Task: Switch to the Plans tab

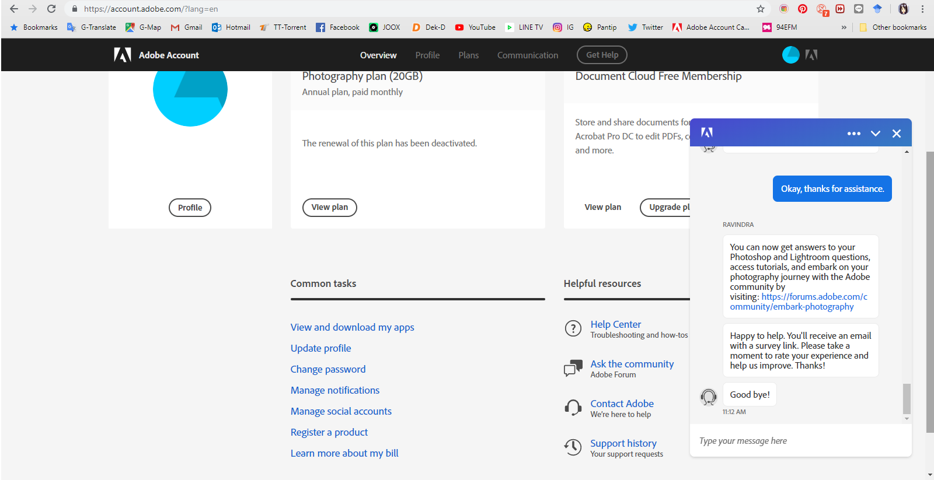Action: coord(469,55)
